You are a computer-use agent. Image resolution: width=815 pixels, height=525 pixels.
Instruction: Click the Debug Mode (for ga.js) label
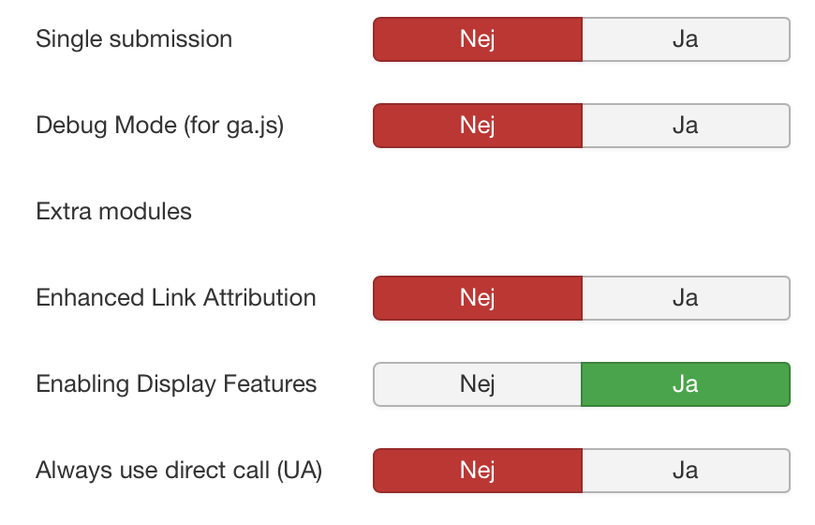point(159,126)
